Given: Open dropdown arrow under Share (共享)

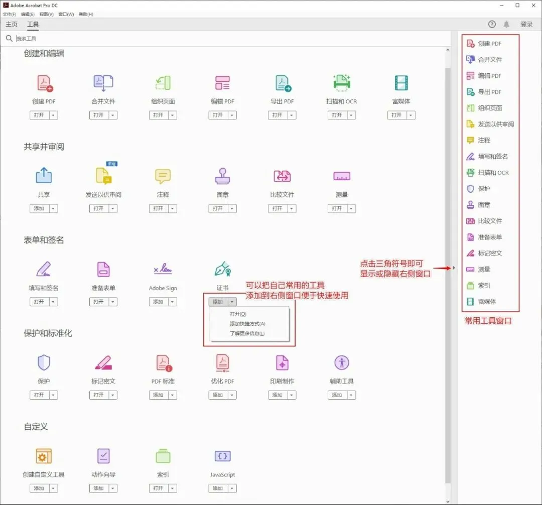Looking at the screenshot, I should point(53,208).
